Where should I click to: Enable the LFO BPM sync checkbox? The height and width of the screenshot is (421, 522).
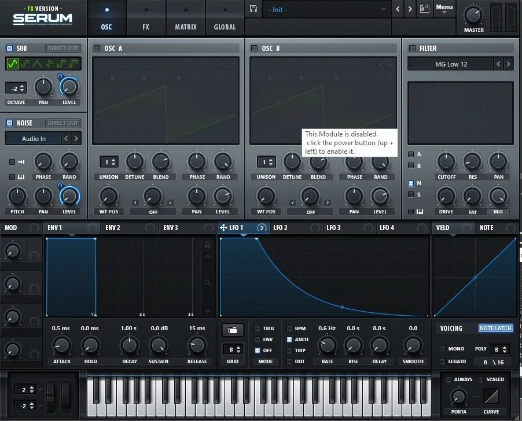[289, 328]
